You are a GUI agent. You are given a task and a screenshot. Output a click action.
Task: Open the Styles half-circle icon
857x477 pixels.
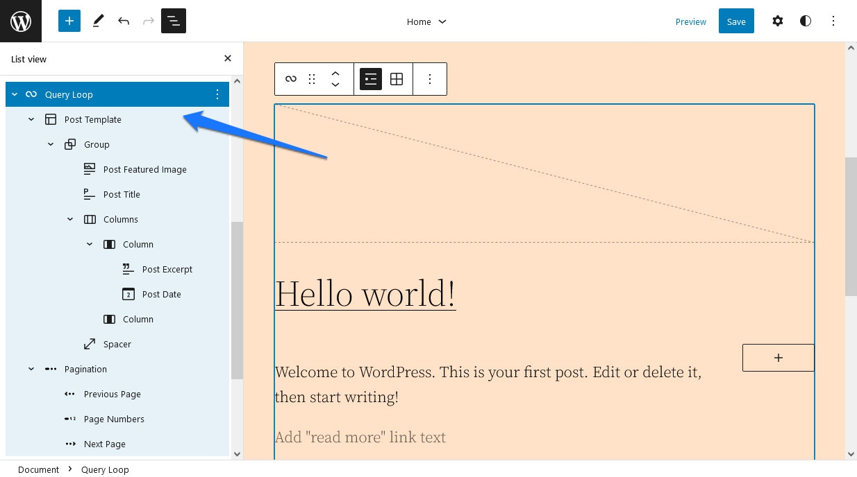pos(805,21)
